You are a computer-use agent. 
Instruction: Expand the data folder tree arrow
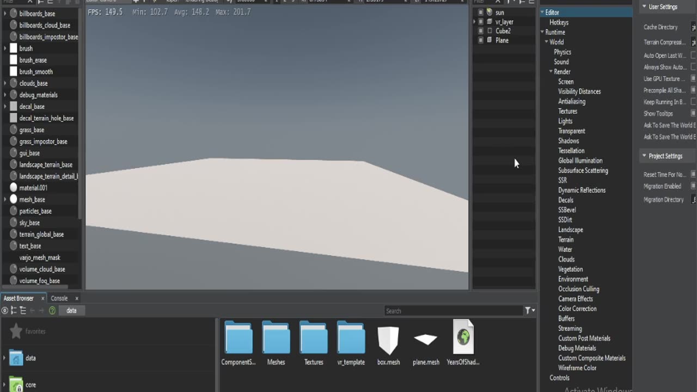click(4, 358)
